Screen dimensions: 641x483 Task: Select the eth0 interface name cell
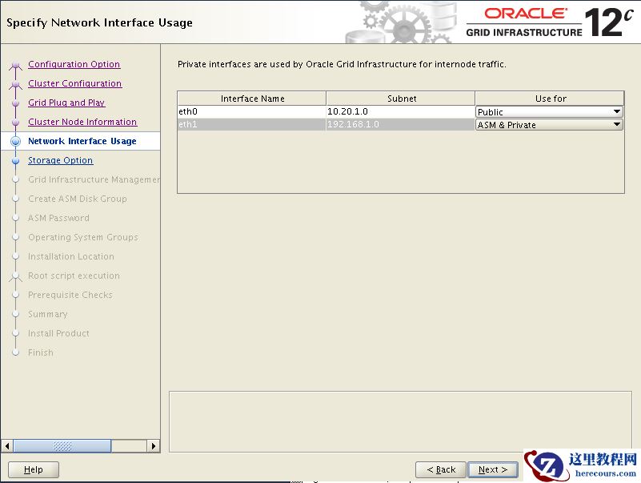251,112
